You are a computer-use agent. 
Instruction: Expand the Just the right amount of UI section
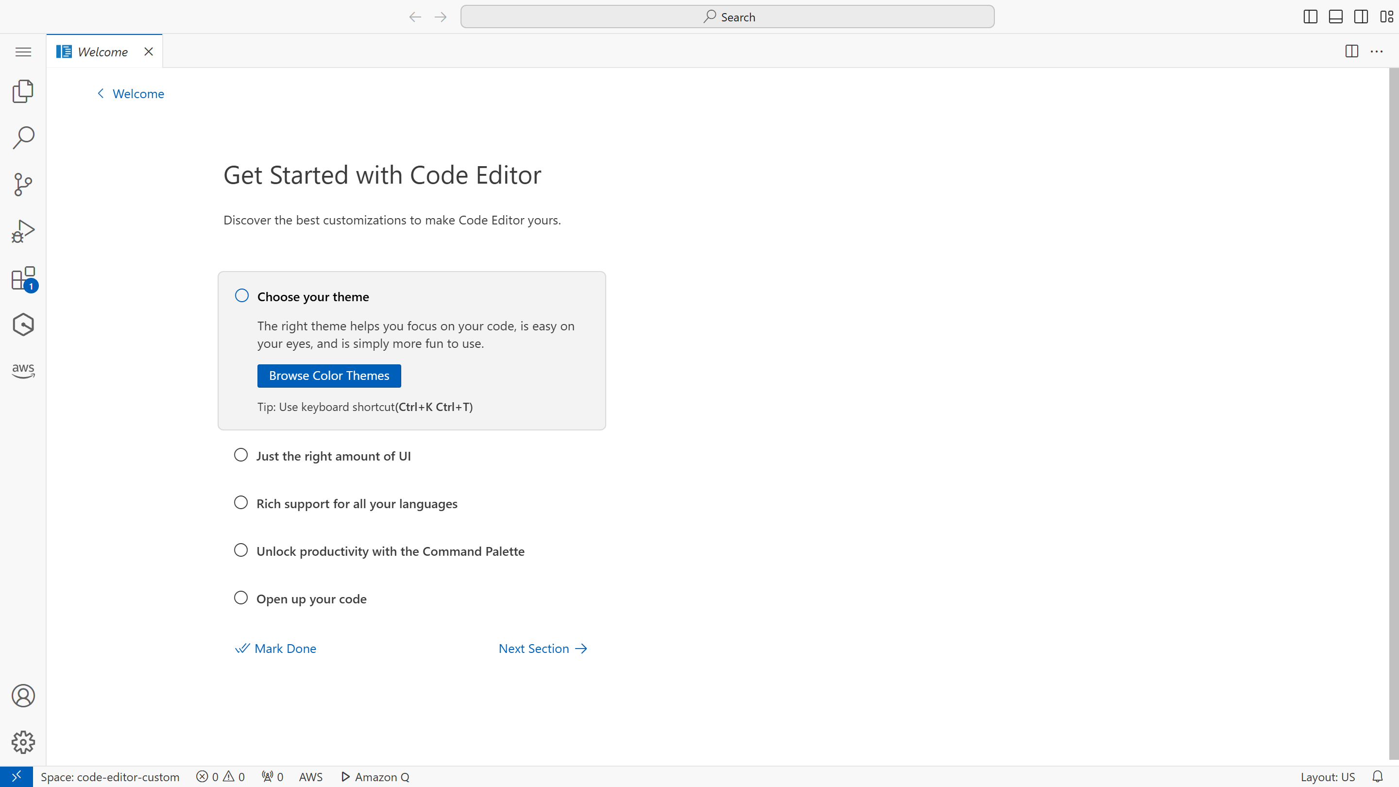240,455
